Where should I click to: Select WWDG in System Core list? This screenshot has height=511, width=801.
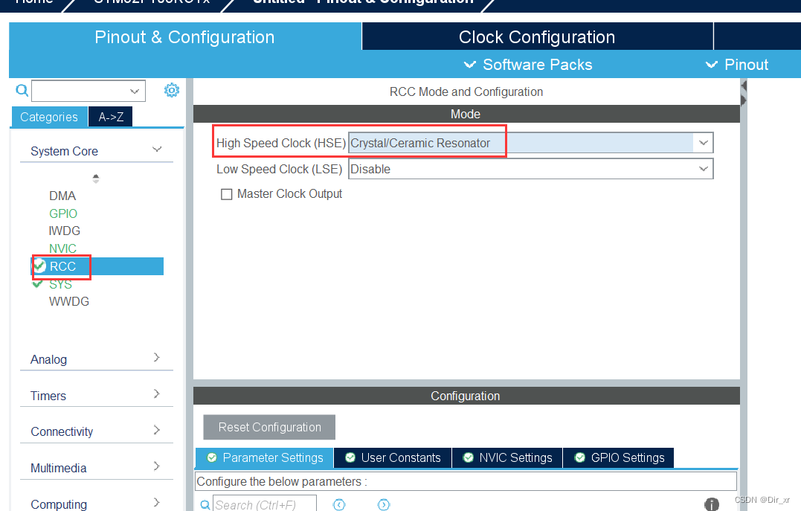click(69, 301)
